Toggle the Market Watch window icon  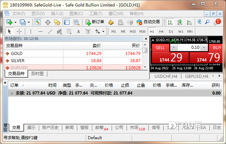pos(38,22)
